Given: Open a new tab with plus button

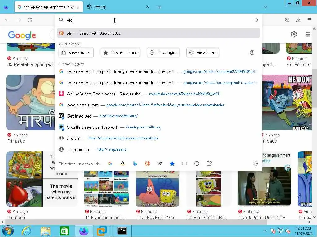Looking at the screenshot, I should [x=159, y=7].
